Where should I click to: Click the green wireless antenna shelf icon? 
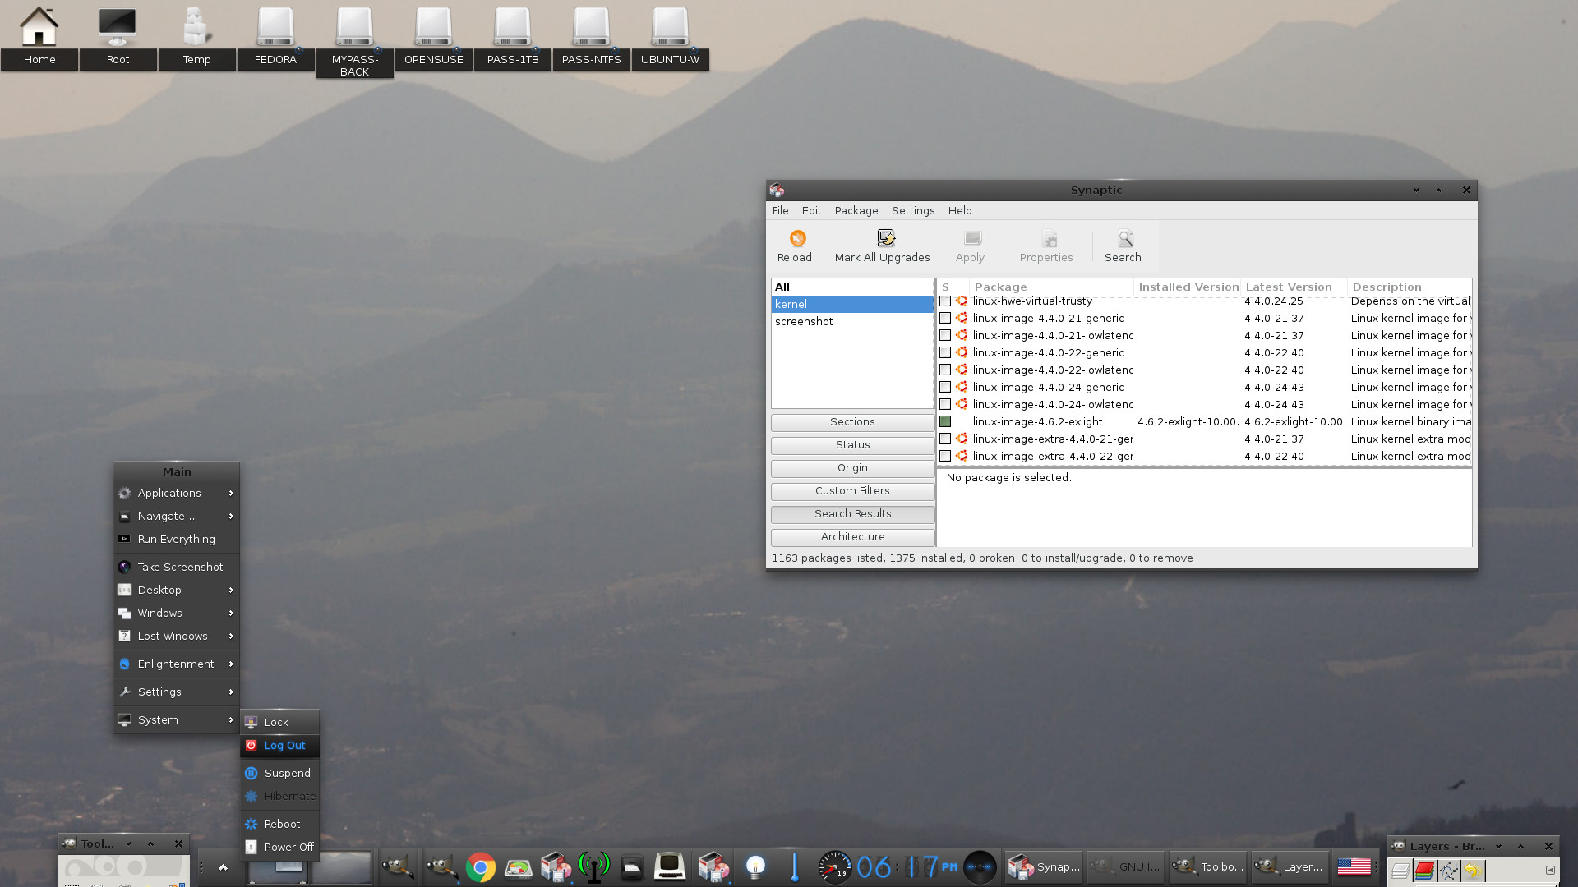coord(593,866)
